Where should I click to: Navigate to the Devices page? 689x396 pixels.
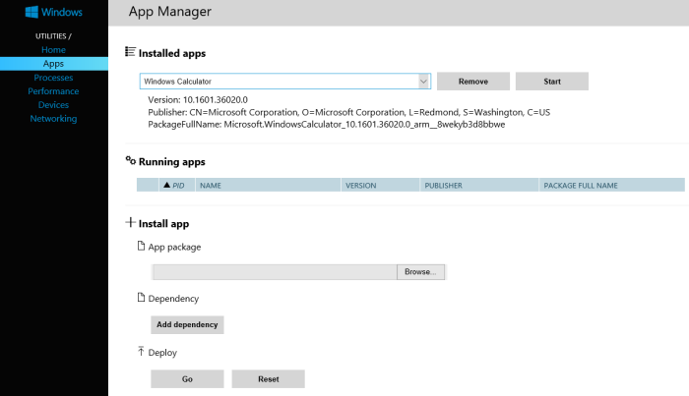pyautogui.click(x=53, y=104)
